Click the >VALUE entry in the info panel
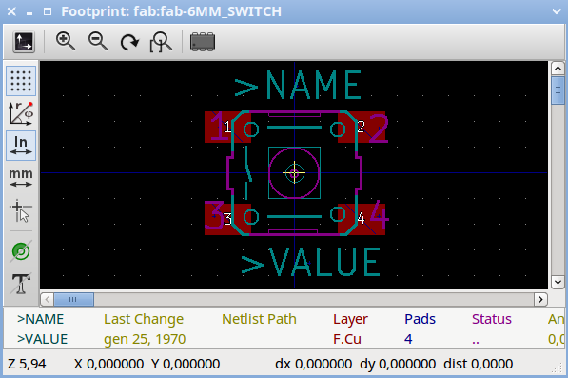 point(43,339)
